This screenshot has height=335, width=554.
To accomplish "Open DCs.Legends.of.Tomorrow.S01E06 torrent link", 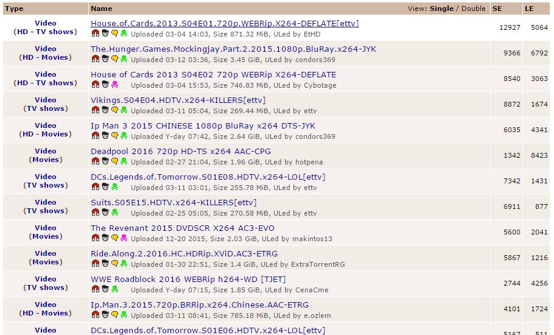I will pos(208,330).
